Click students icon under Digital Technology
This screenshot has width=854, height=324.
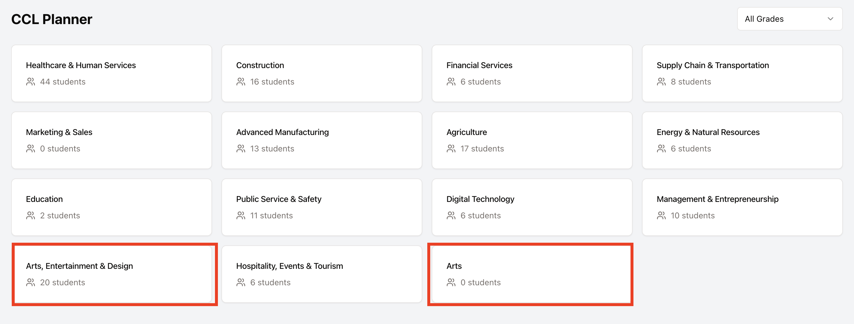451,216
